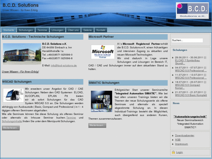Open the Startseite tab
The width and height of the screenshot is (212, 159).
point(9,30)
